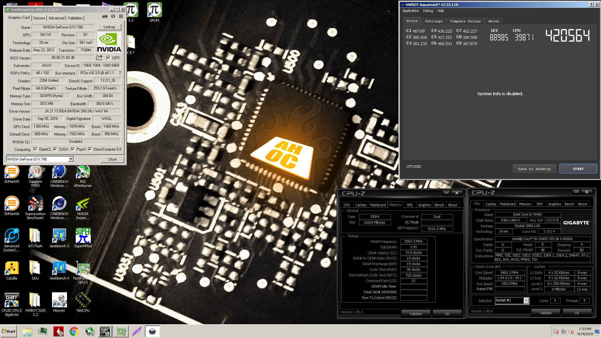Open the HWBOT X265 2.2 folder
601x338 pixels.
coord(35,304)
